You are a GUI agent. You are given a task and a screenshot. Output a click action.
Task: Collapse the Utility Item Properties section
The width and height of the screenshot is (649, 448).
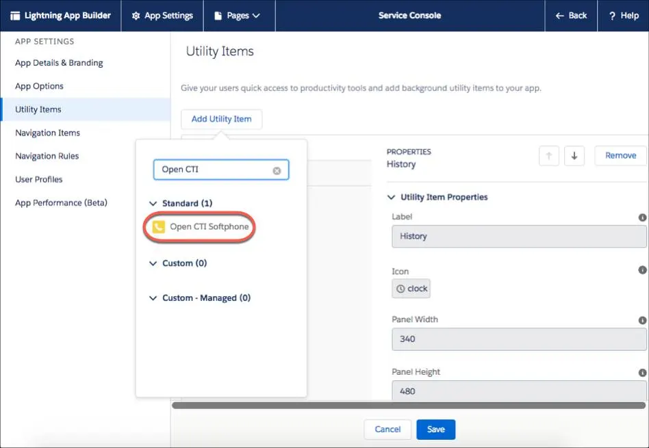pos(391,197)
